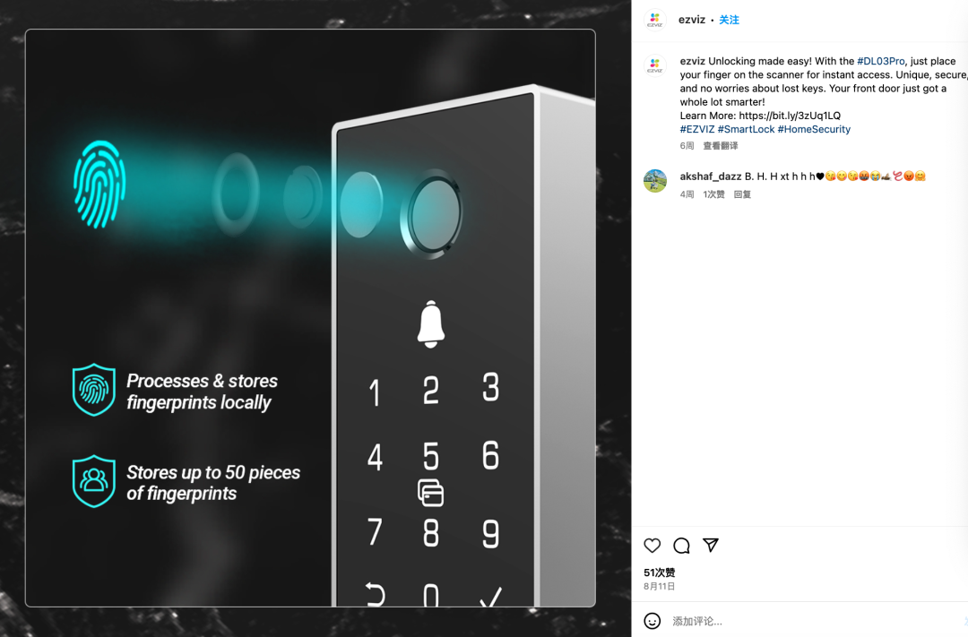Open the #HomeSecurity hashtag

pyautogui.click(x=814, y=129)
